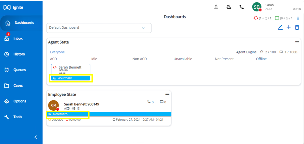Screen dimensions: 304x144
Task: Click the green chat counter icon
Action: [277, 18]
